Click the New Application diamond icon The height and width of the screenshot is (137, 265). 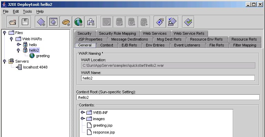click(41, 22)
